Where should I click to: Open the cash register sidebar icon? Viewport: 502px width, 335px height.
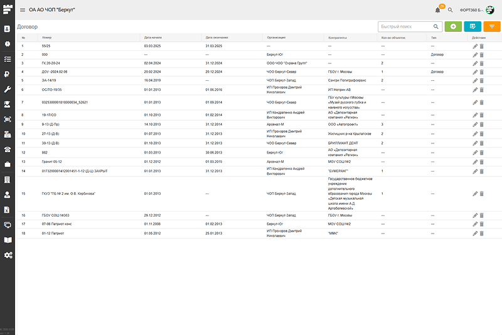pos(8,135)
